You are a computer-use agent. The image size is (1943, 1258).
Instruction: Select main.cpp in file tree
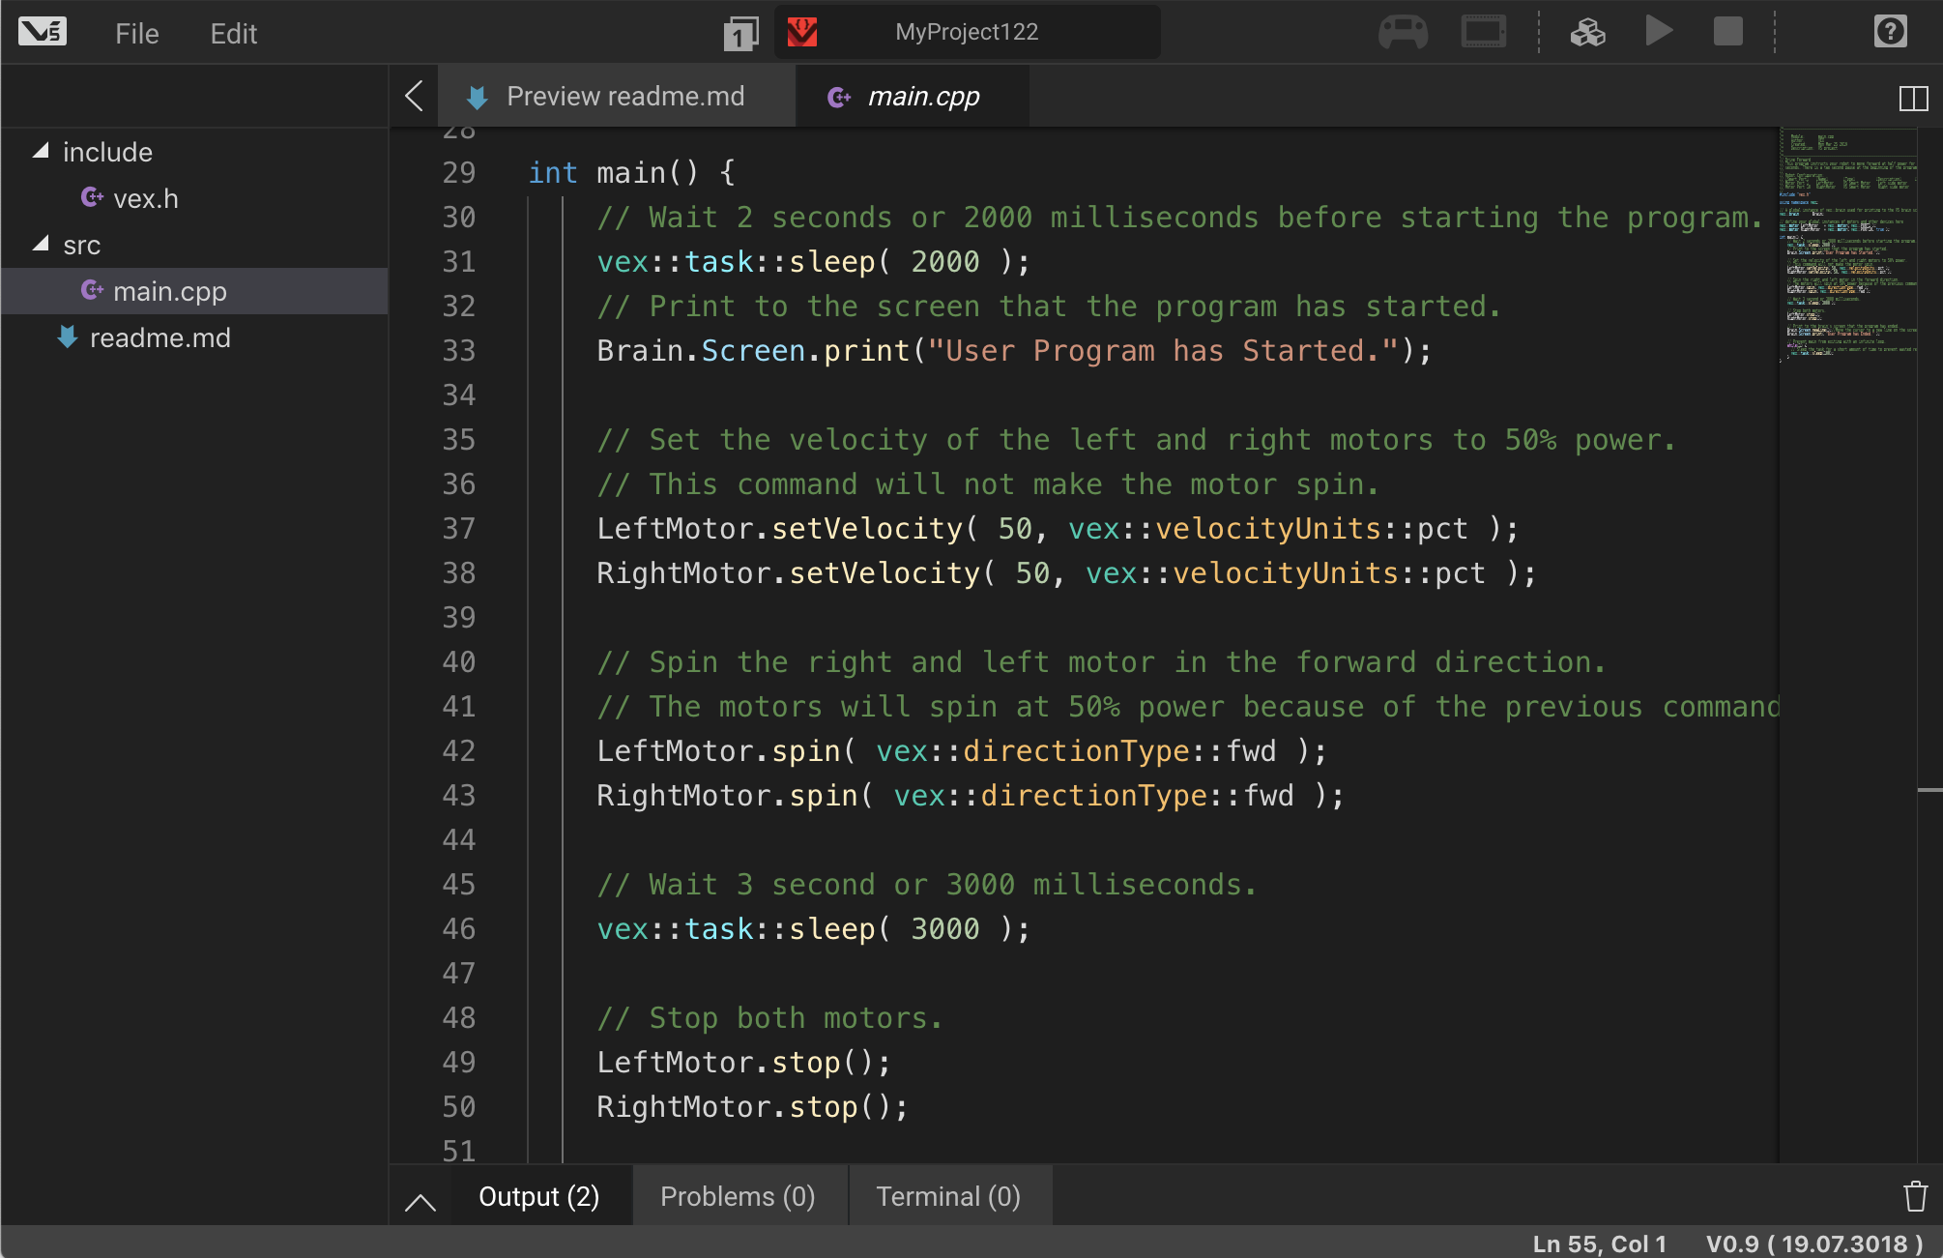tap(194, 291)
